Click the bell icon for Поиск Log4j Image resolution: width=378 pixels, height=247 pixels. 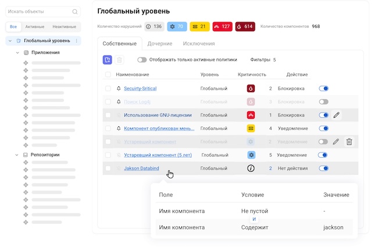click(x=119, y=101)
